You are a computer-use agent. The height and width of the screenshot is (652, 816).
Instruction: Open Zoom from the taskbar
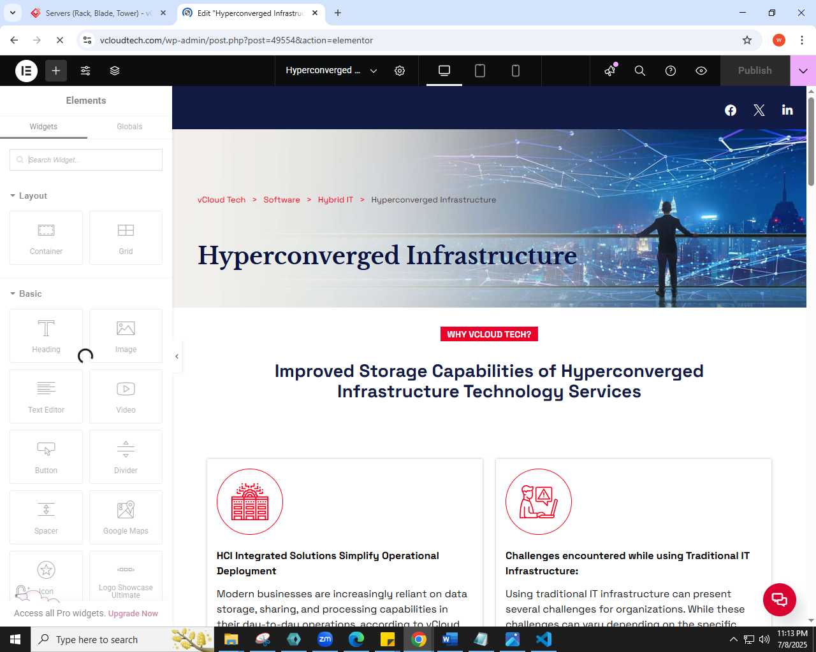[325, 639]
